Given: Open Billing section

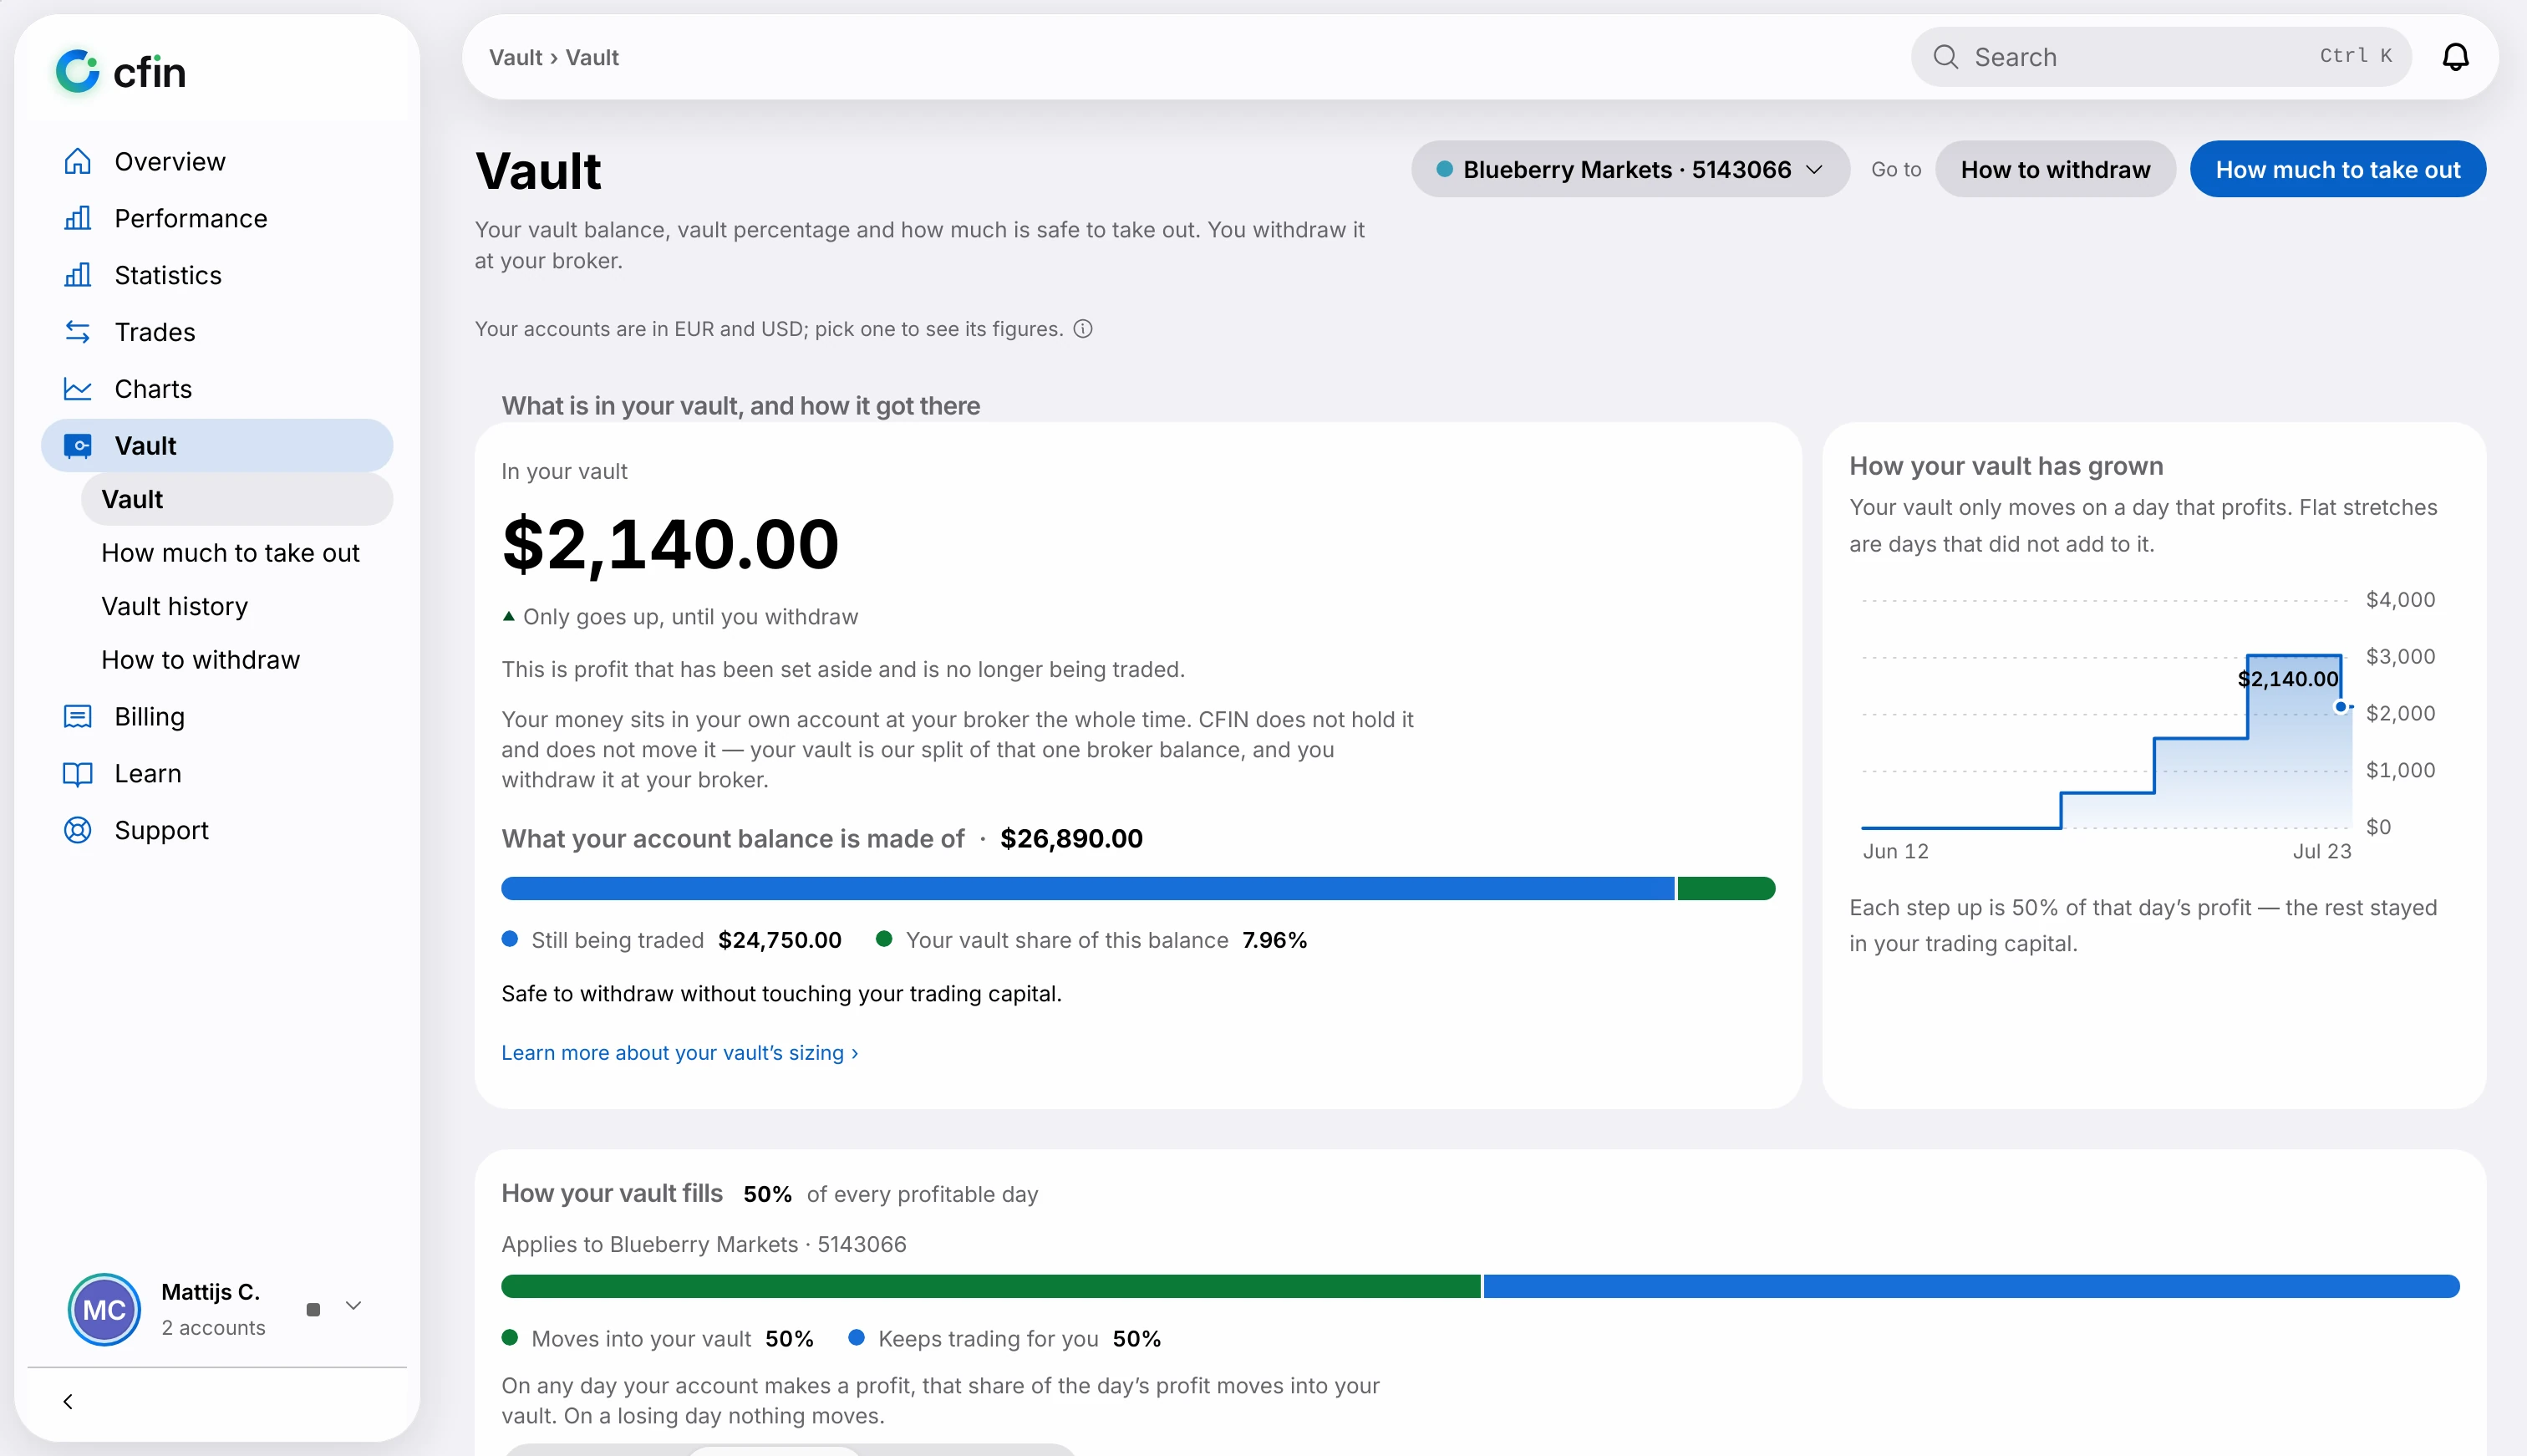Looking at the screenshot, I should tap(217, 716).
